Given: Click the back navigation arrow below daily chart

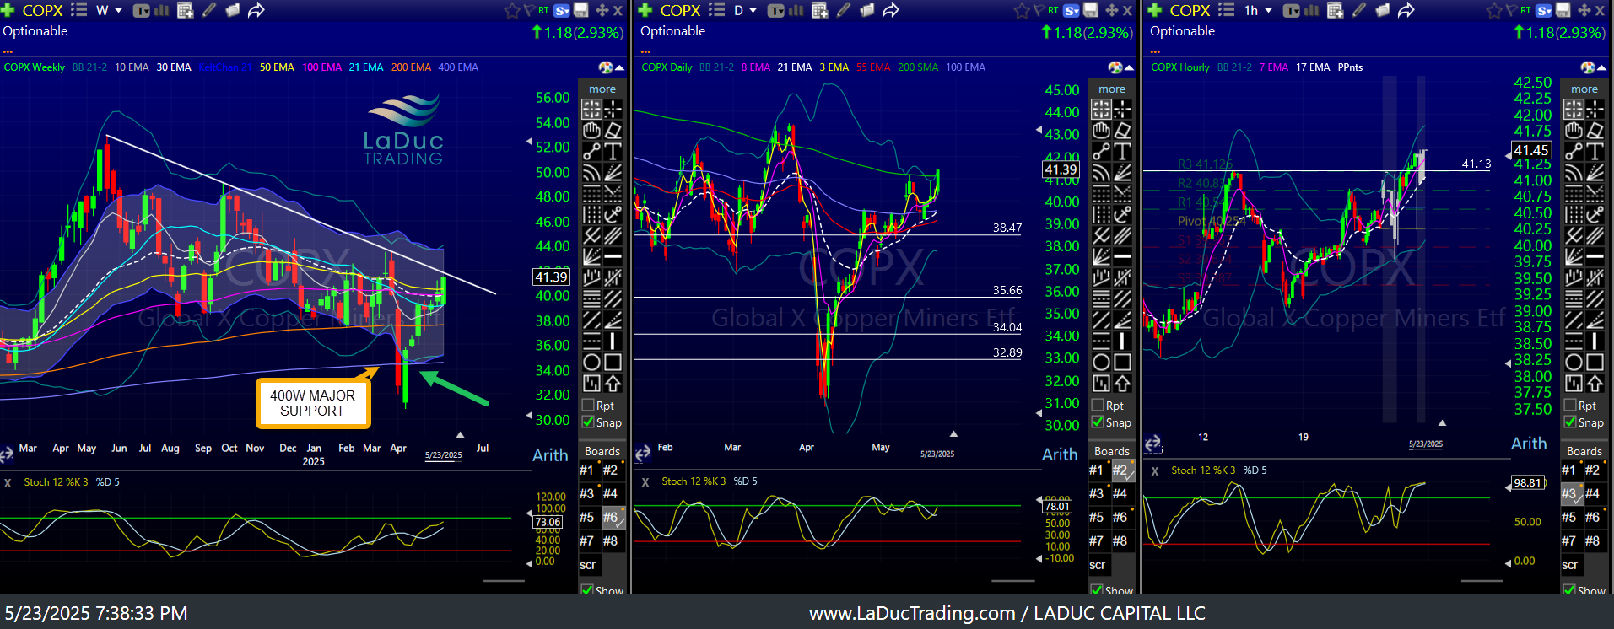Looking at the screenshot, I should (643, 454).
